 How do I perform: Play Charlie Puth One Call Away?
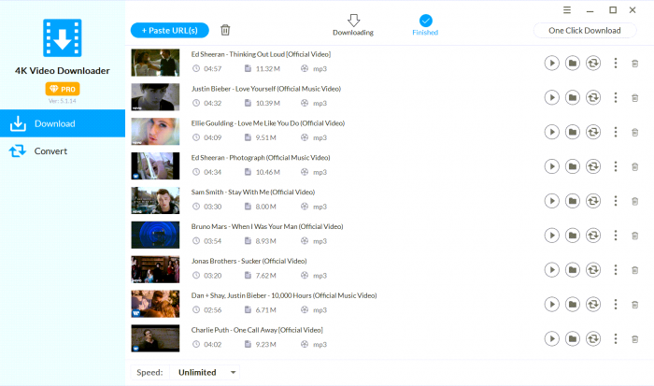click(551, 338)
